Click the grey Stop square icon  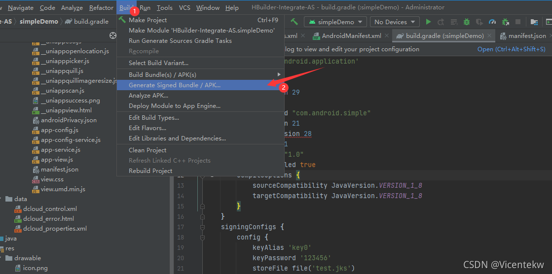pos(518,22)
